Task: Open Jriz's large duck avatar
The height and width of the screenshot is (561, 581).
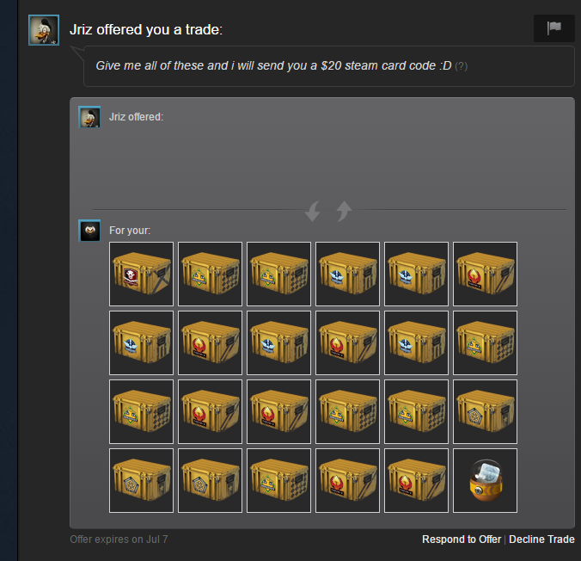Action: coord(44,30)
